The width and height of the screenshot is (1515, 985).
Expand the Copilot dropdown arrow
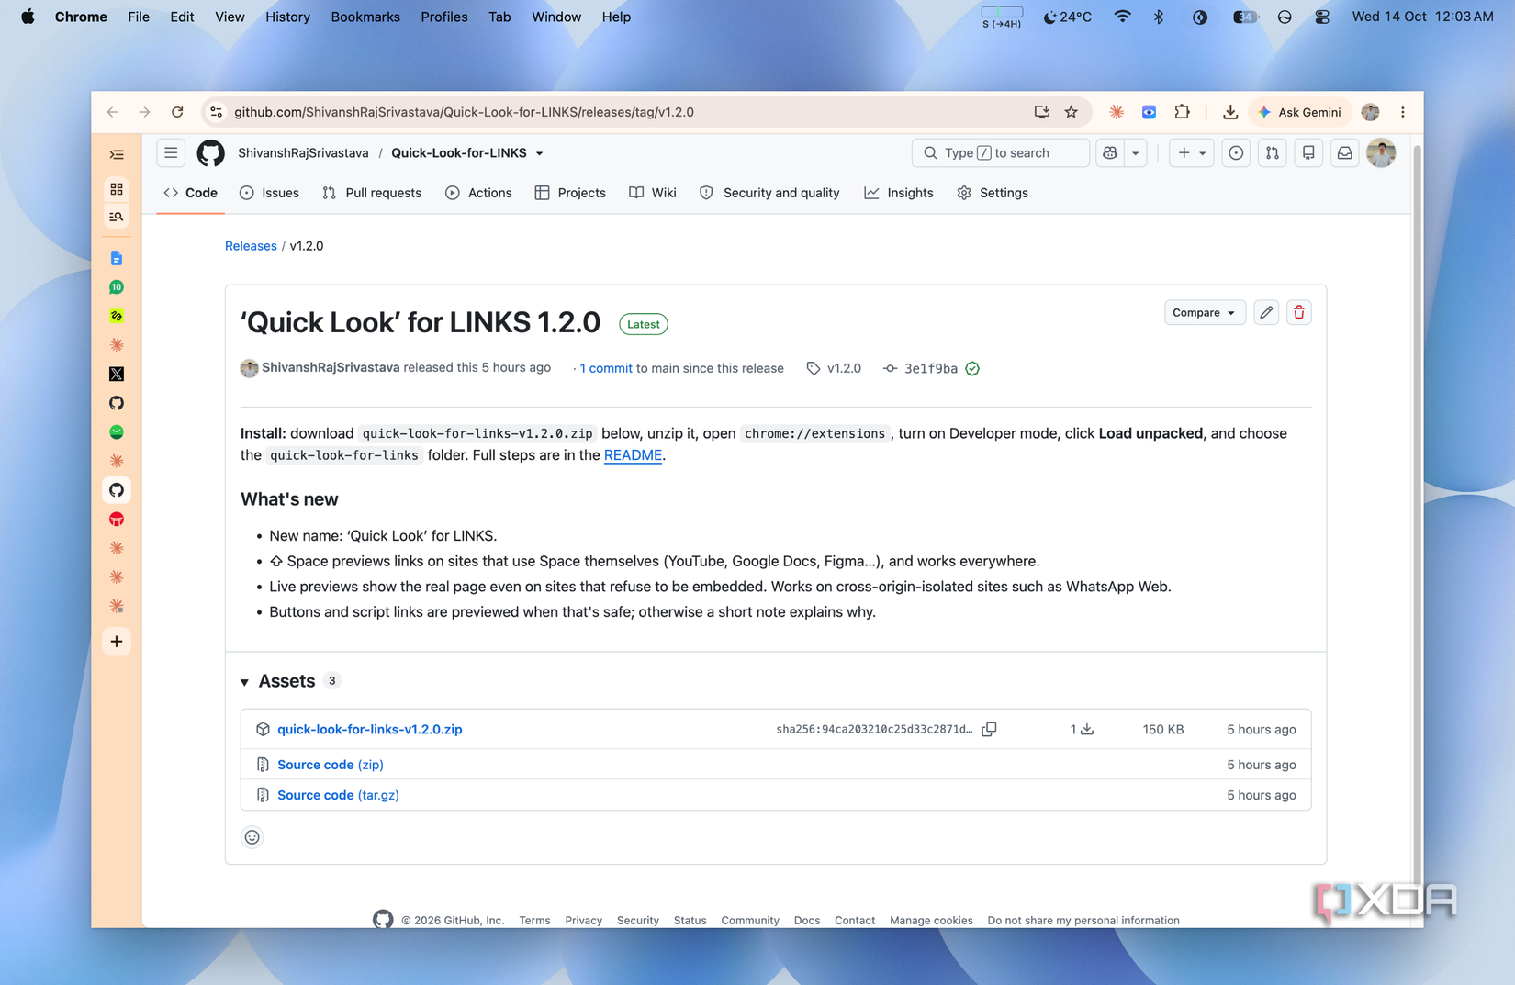click(1136, 153)
